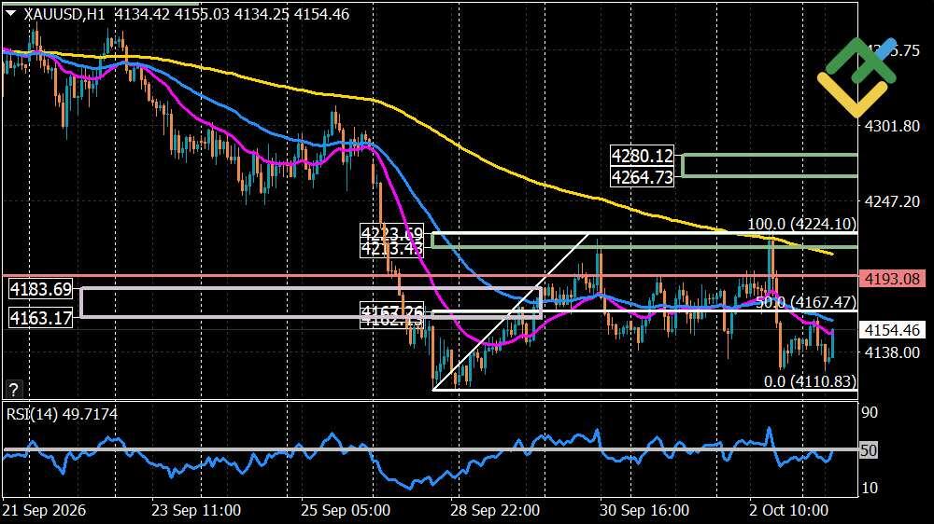The height and width of the screenshot is (524, 934).
Task: Click the RSI(14) 49.7174 indicator label
Action: pos(62,413)
